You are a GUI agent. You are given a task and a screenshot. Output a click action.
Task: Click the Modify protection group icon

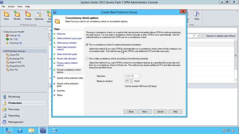pos(17,16)
